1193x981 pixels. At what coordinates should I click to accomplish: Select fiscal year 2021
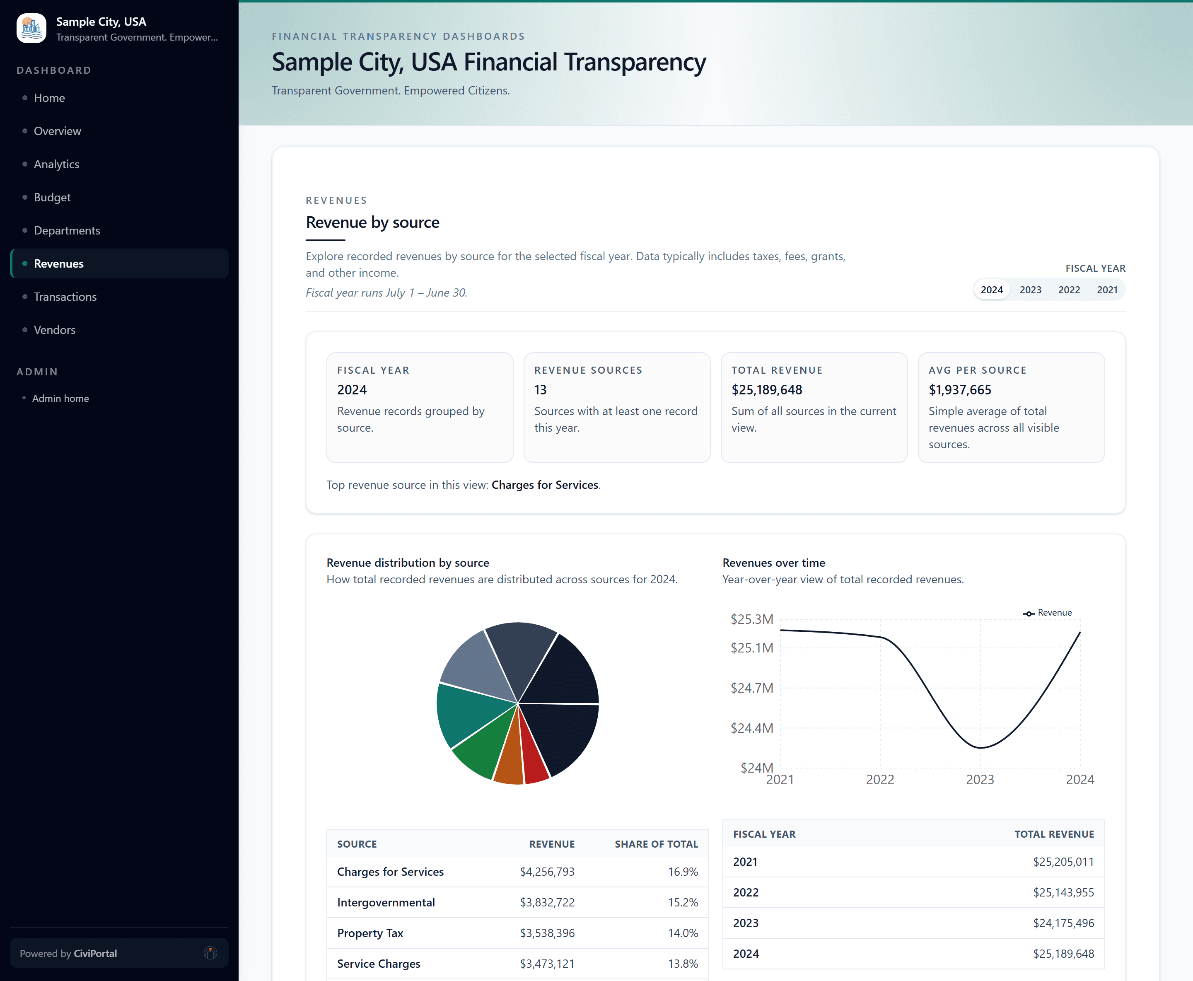coord(1107,289)
